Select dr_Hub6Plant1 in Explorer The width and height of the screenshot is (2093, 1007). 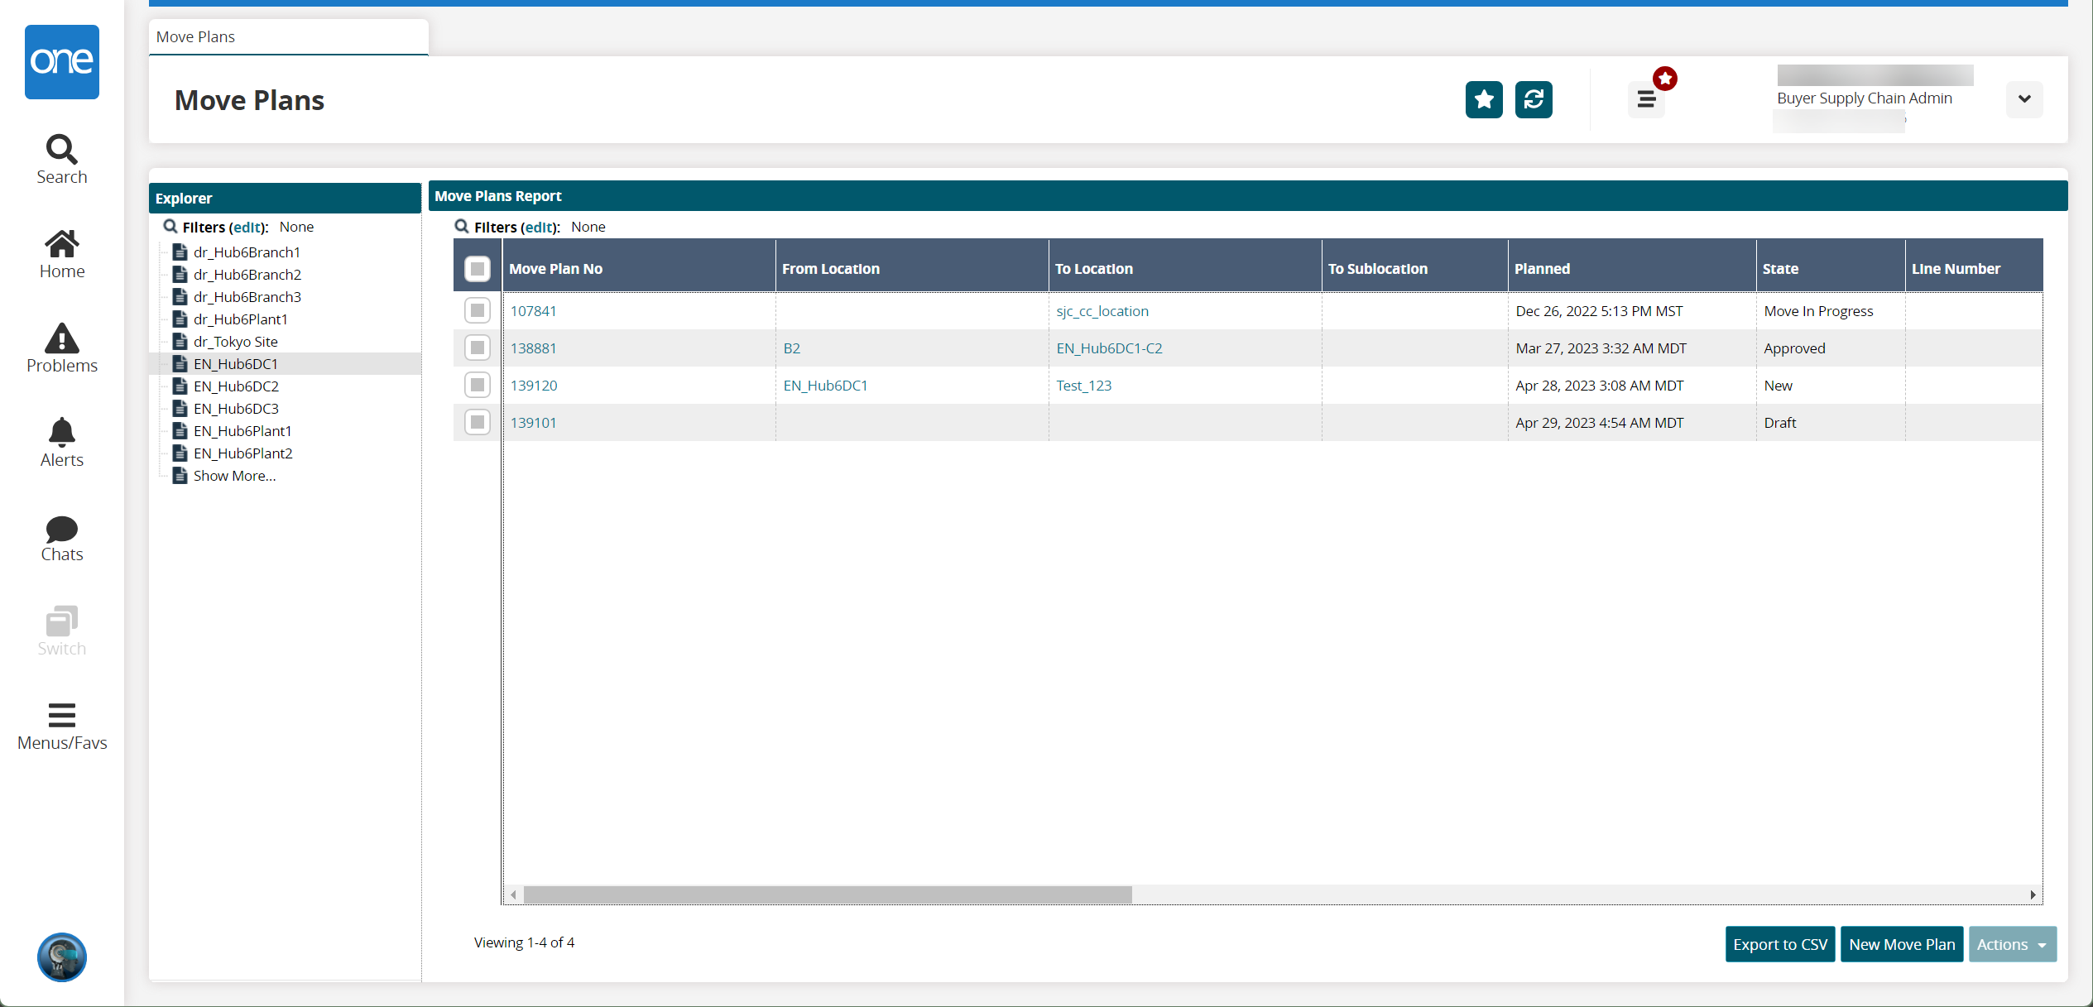pyautogui.click(x=240, y=319)
